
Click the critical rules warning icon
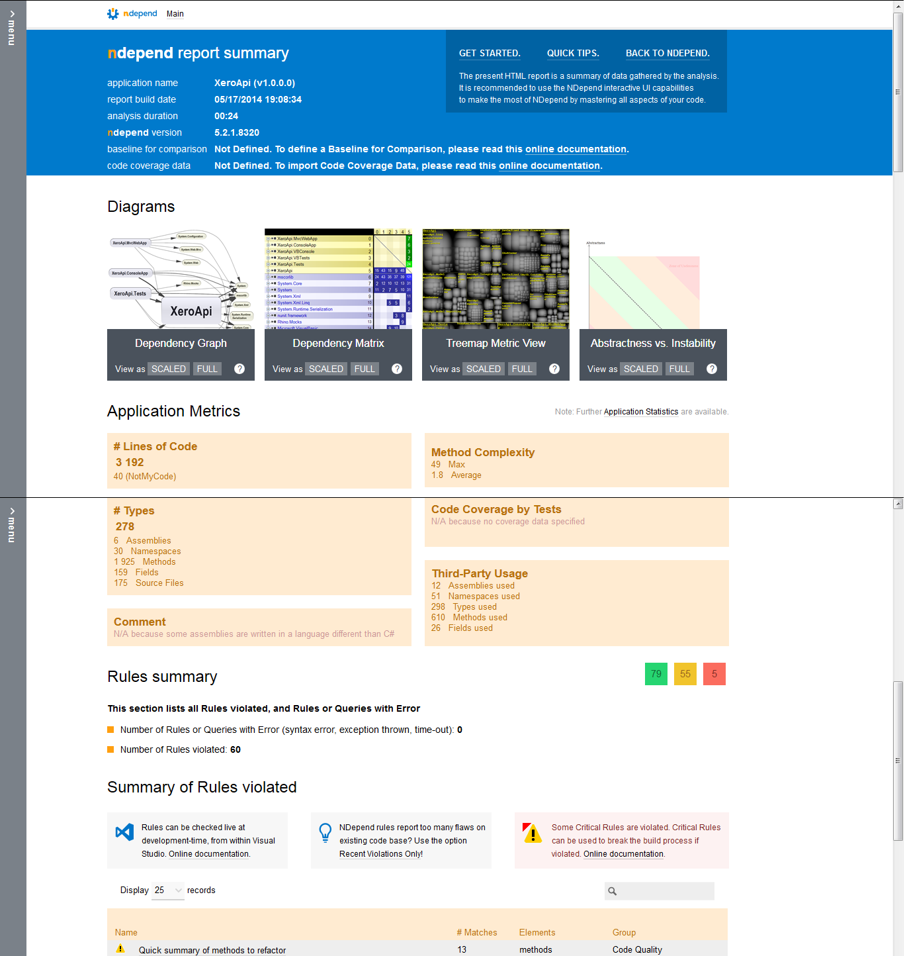532,833
